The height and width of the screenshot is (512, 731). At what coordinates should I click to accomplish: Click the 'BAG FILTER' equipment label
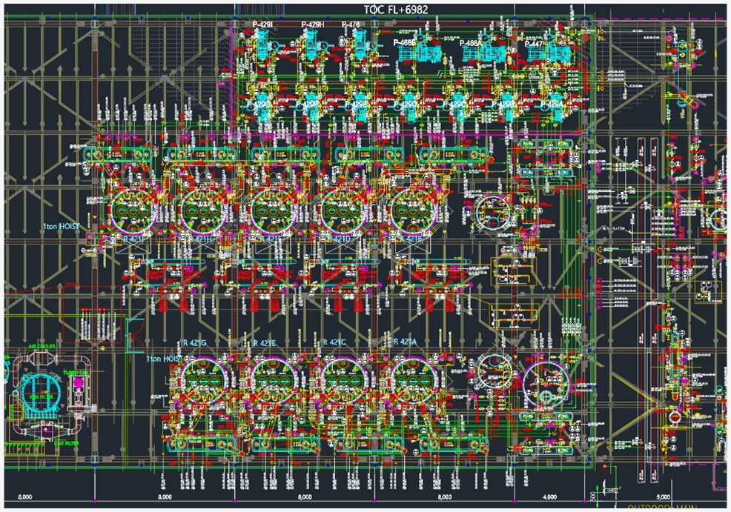click(42, 396)
